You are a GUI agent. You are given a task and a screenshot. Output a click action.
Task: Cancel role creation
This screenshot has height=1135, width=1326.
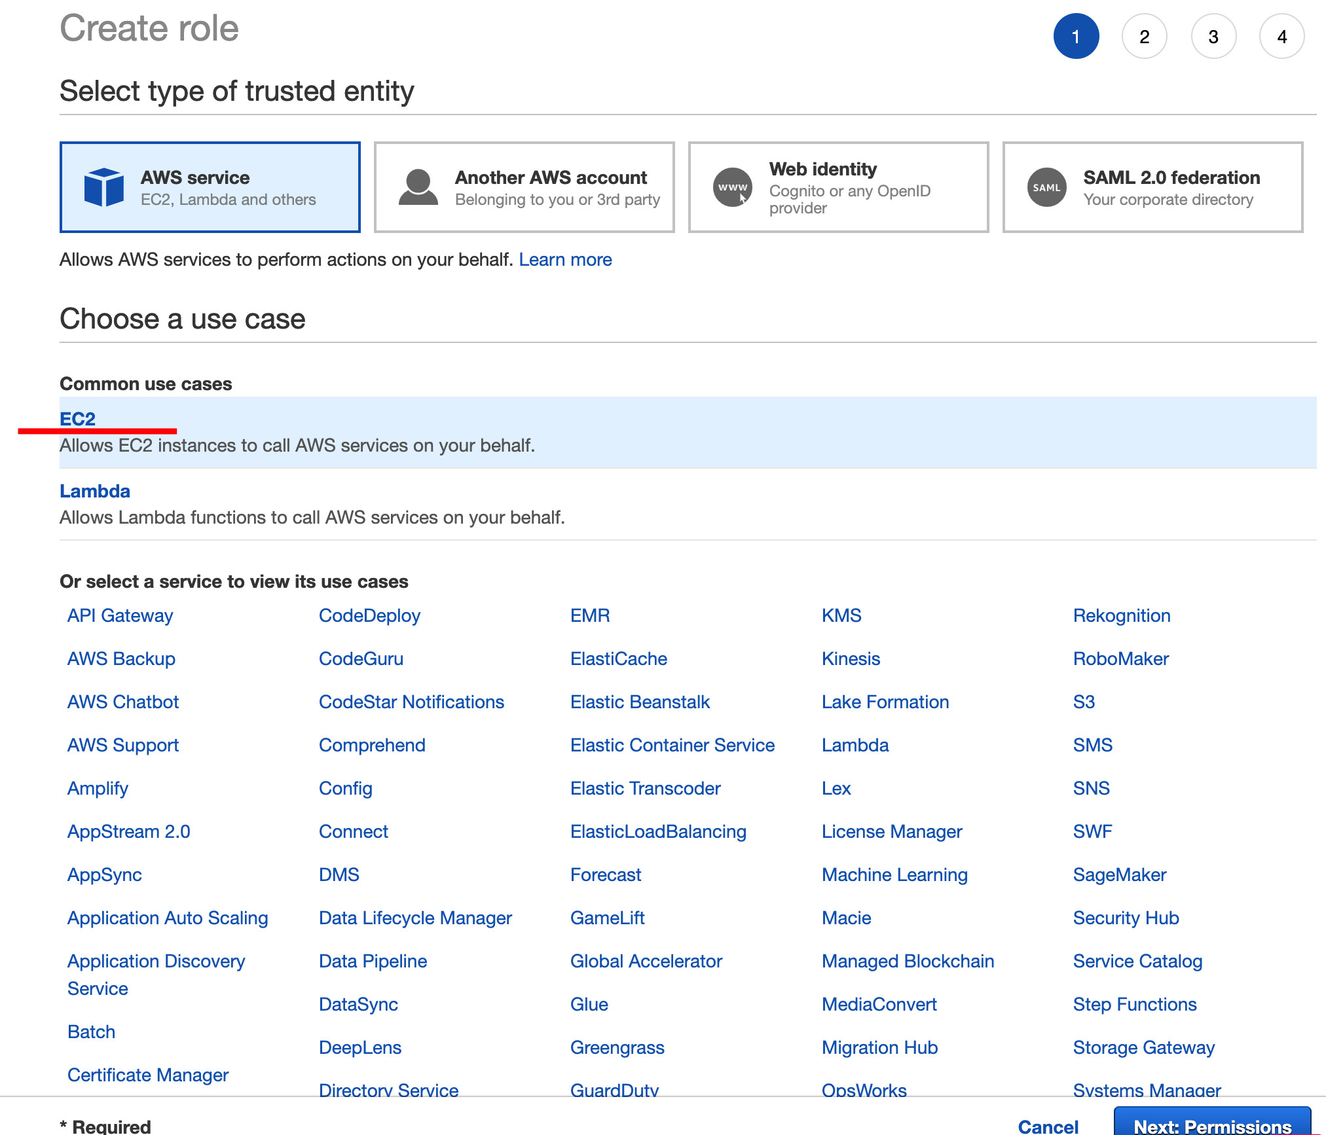pyautogui.click(x=1048, y=1126)
